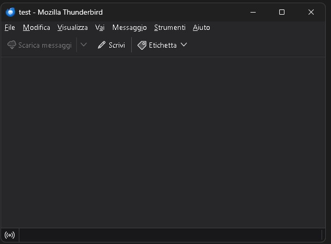Click the "test - Mozilla Thunderbird" window title
The width and height of the screenshot is (331, 244).
click(61, 12)
